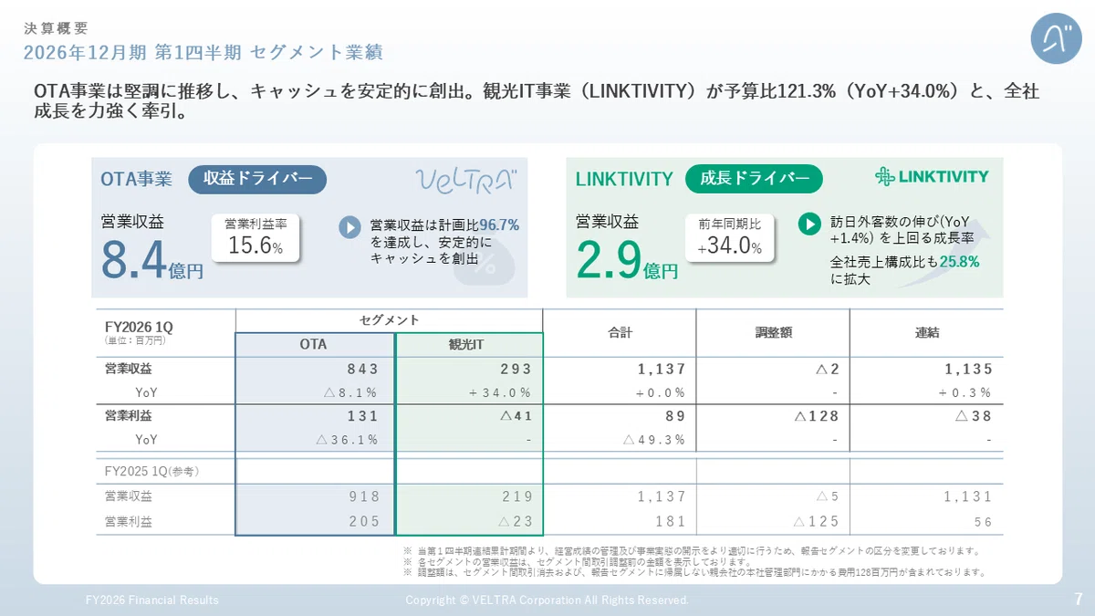The width and height of the screenshot is (1095, 616).
Task: Click the OTA operating profit value 131
Action: (362, 416)
